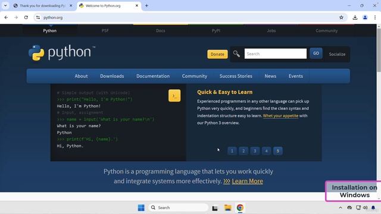
Task: Open the Success Stories menu
Action: tap(236, 76)
